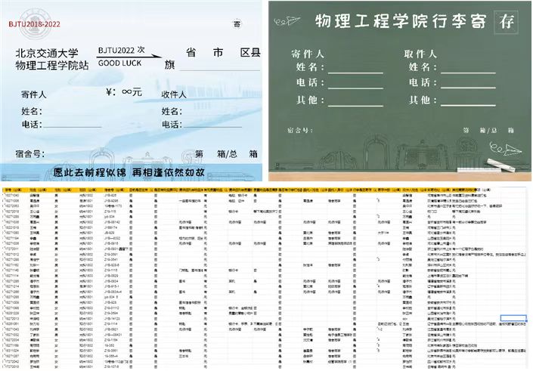Select the boxed 存 character on chalkboard label

(x=507, y=22)
